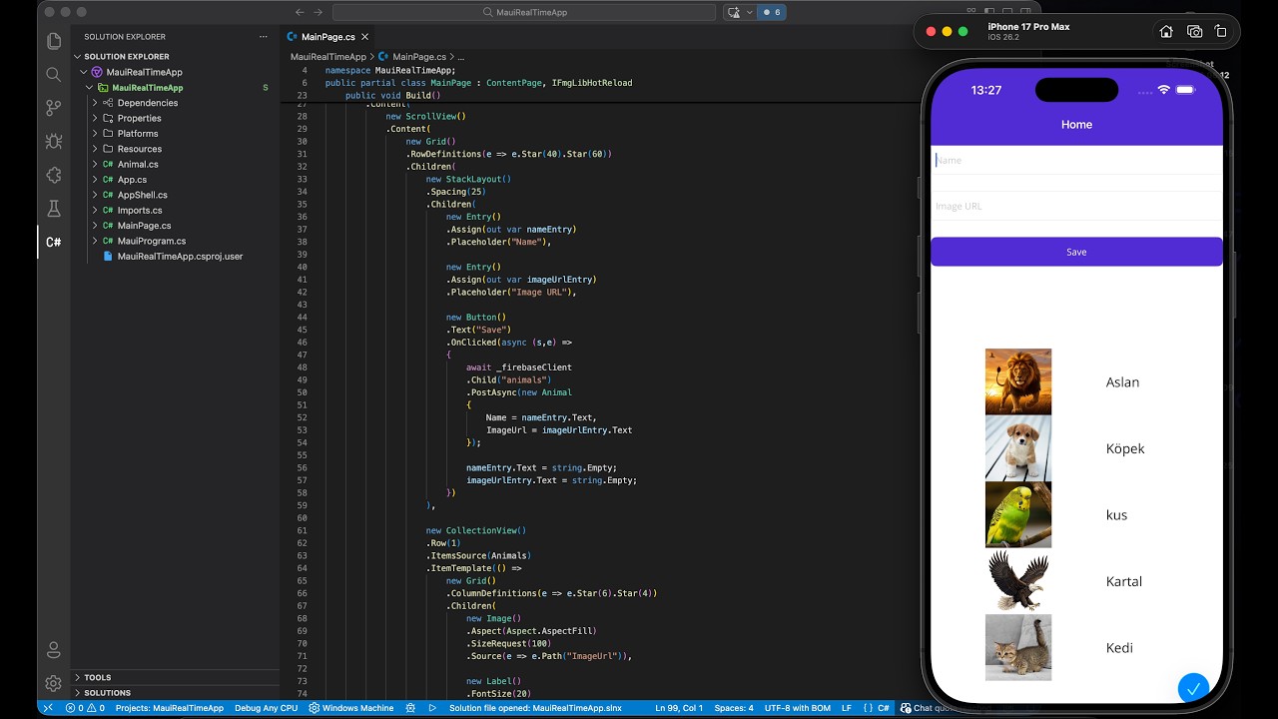Expand the TOOLS section
The image size is (1278, 719).
[176, 677]
